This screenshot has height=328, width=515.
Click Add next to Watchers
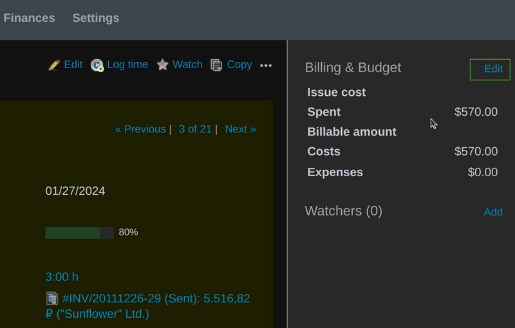(x=493, y=212)
